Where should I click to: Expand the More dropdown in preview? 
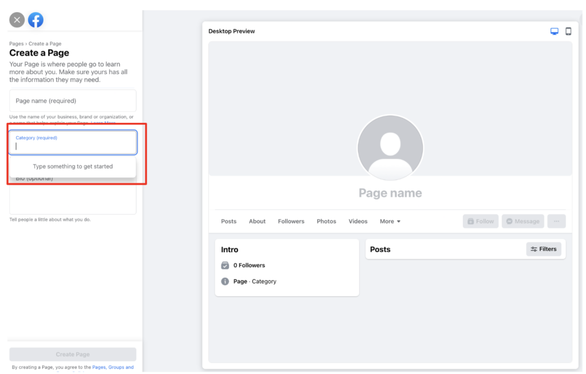(x=390, y=221)
